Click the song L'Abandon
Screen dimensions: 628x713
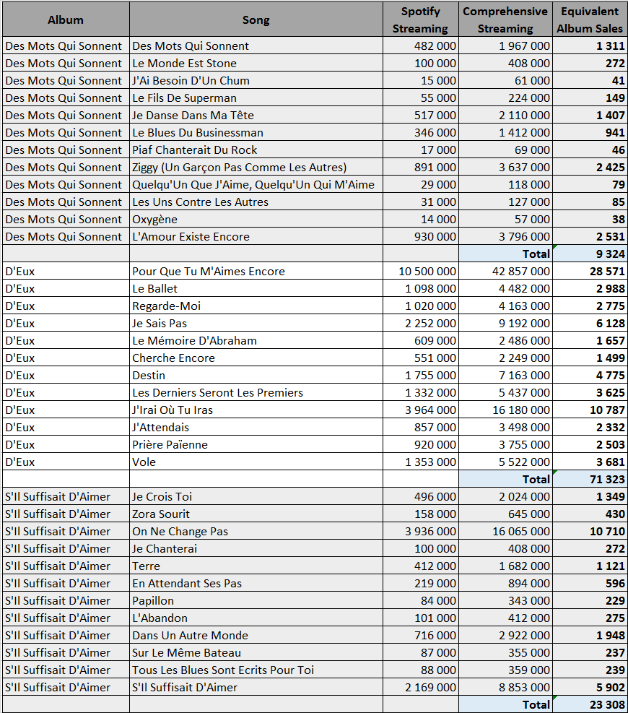click(256, 618)
